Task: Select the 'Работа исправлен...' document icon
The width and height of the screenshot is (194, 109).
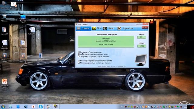Action: pos(5,45)
